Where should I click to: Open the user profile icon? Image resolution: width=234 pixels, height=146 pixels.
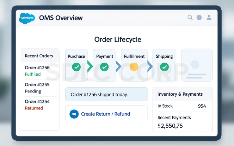(x=209, y=17)
